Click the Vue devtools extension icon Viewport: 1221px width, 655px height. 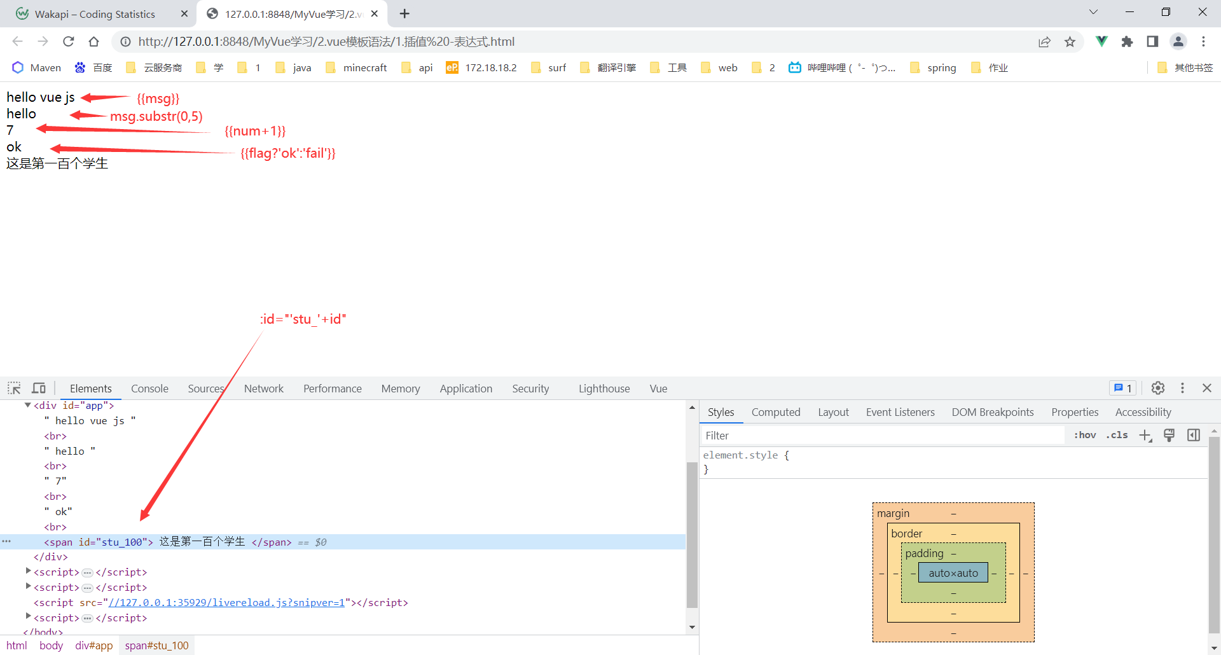tap(1101, 41)
